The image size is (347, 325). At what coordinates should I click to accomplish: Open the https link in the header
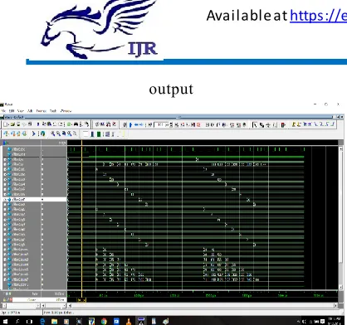[x=318, y=16]
